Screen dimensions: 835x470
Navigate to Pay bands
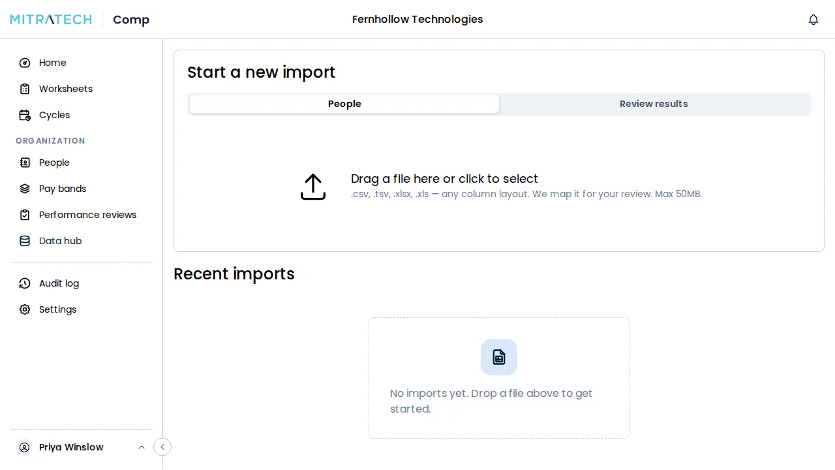pyautogui.click(x=63, y=189)
